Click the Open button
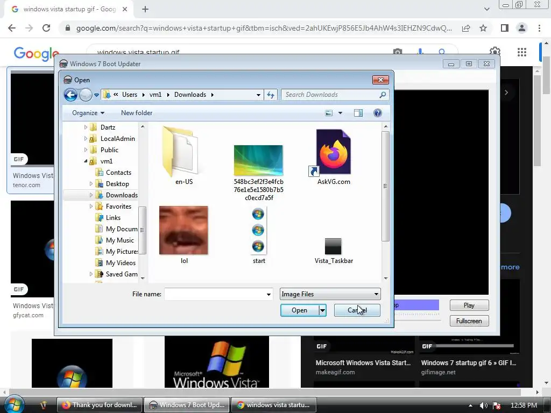The height and width of the screenshot is (413, 551). coord(299,310)
